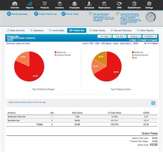Click Select which details you'd like to include

[27, 102]
